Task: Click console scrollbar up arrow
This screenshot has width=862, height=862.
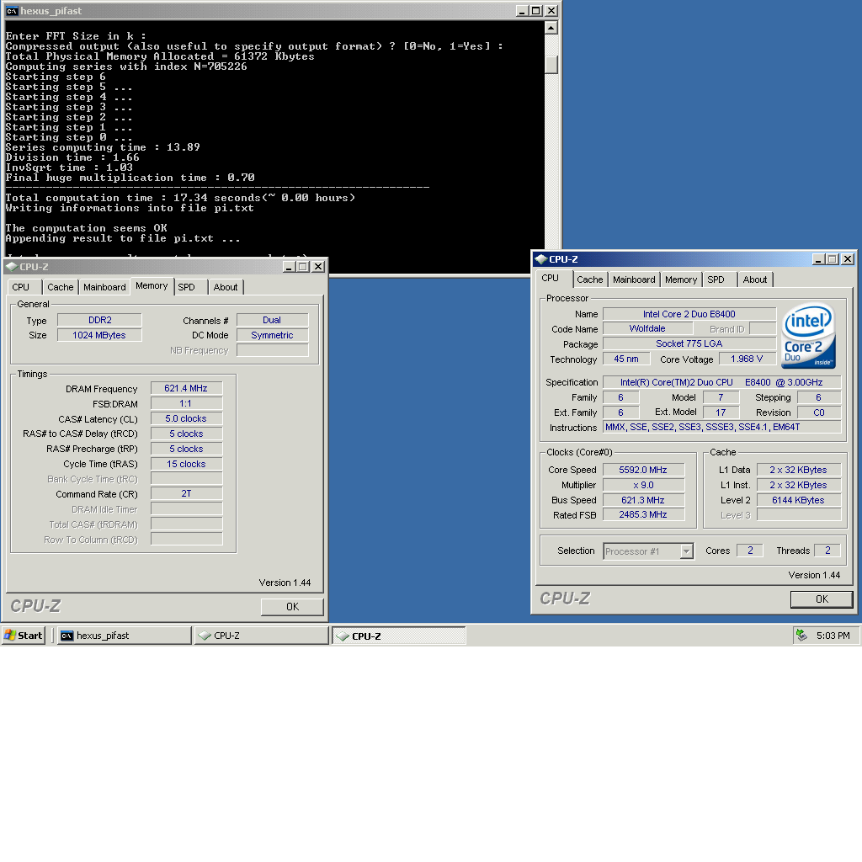Action: pyautogui.click(x=551, y=28)
